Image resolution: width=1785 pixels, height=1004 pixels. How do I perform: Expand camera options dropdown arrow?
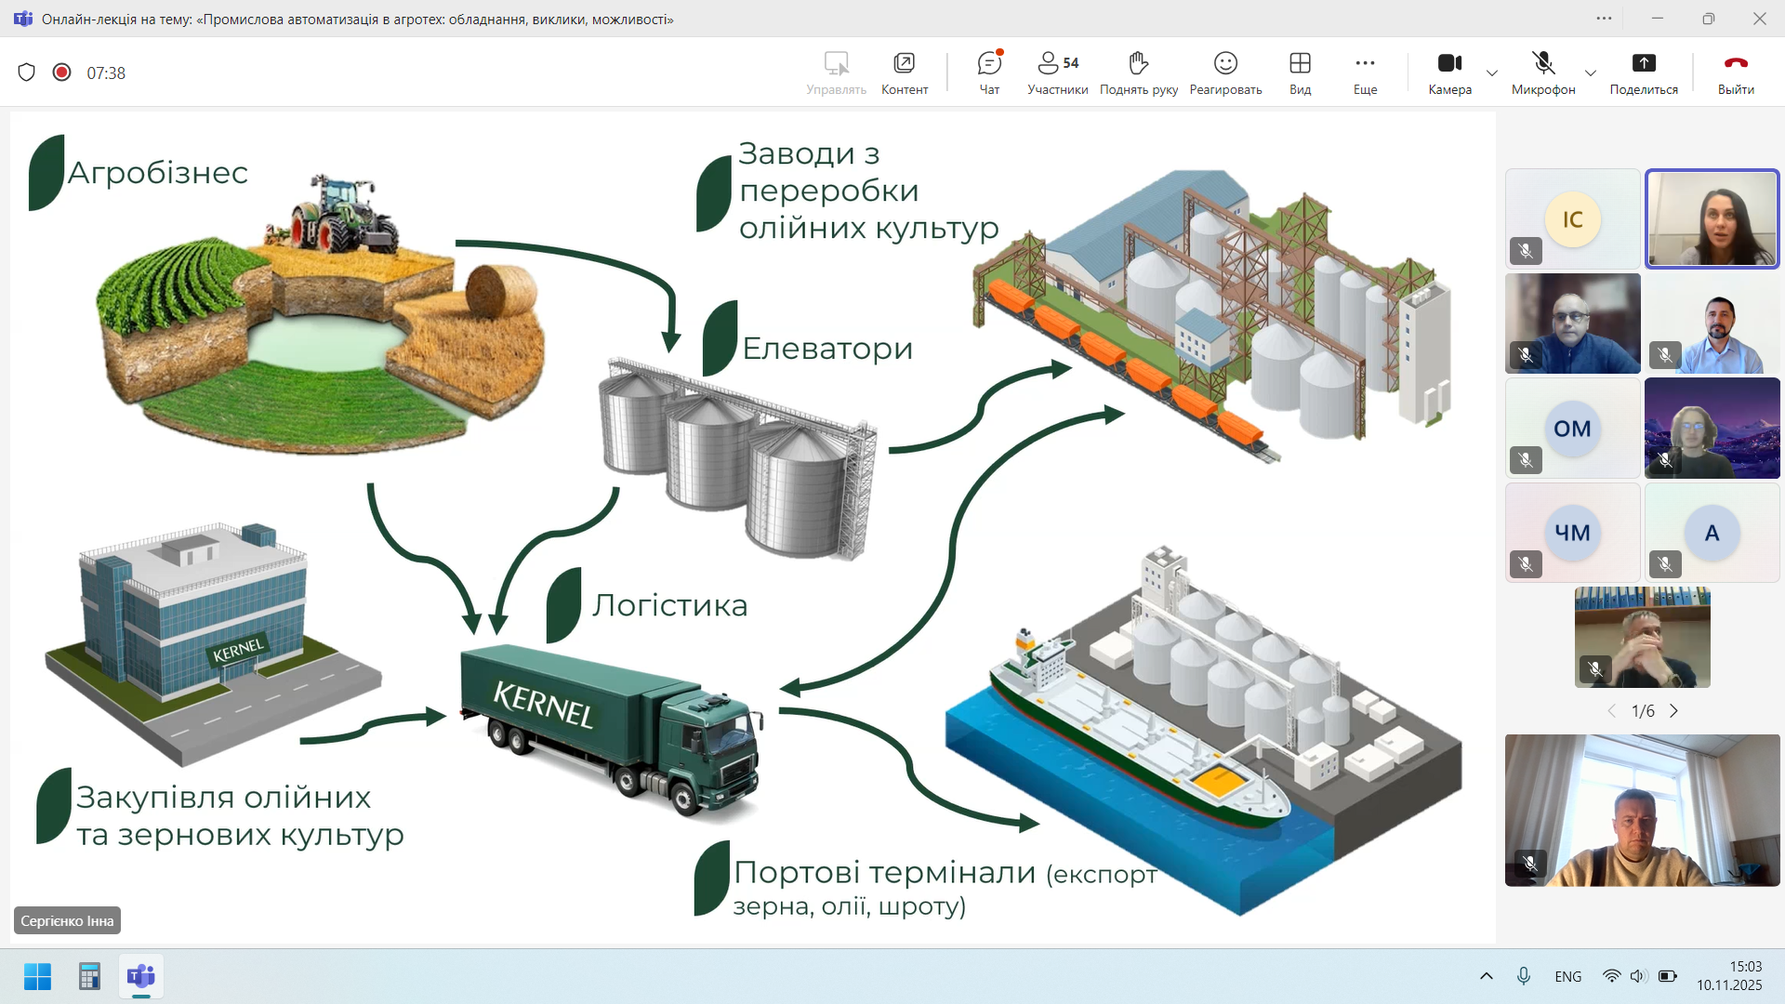click(1492, 73)
